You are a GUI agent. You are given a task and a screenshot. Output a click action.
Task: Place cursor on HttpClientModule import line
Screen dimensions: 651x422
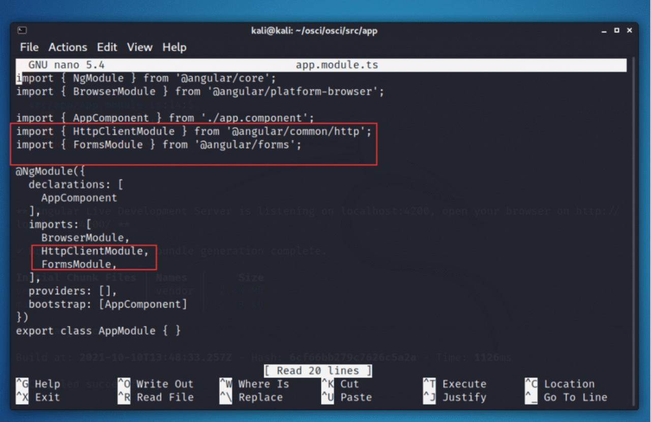point(194,131)
